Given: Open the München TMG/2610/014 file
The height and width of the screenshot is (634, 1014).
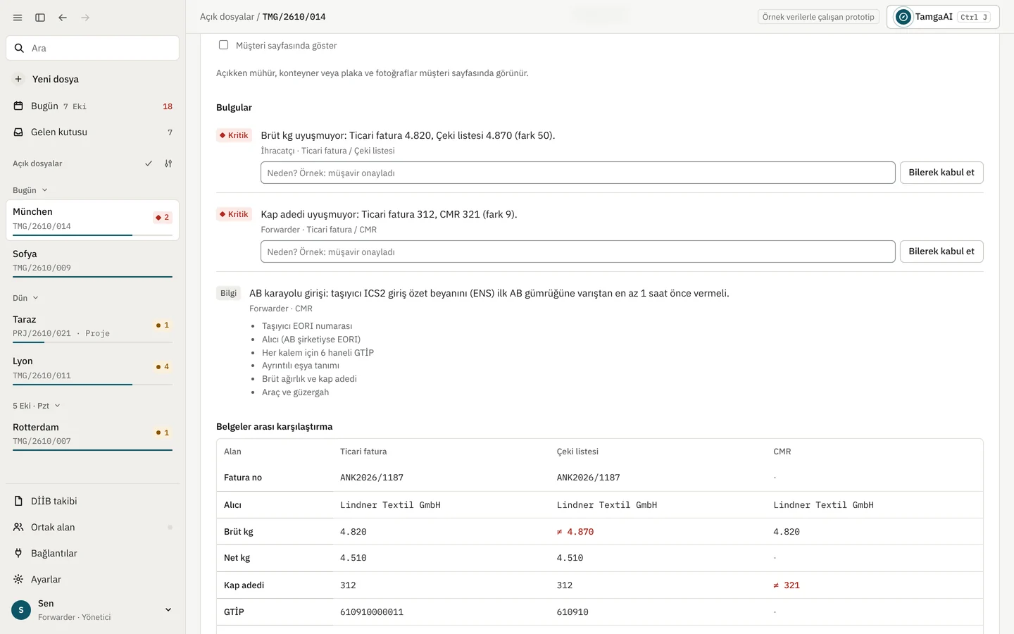Looking at the screenshot, I should click(x=92, y=220).
